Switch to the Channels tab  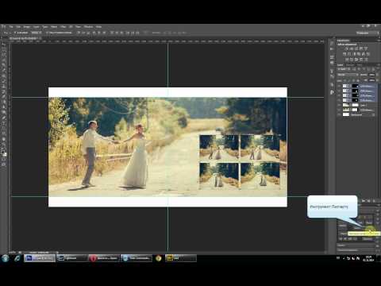coord(350,64)
